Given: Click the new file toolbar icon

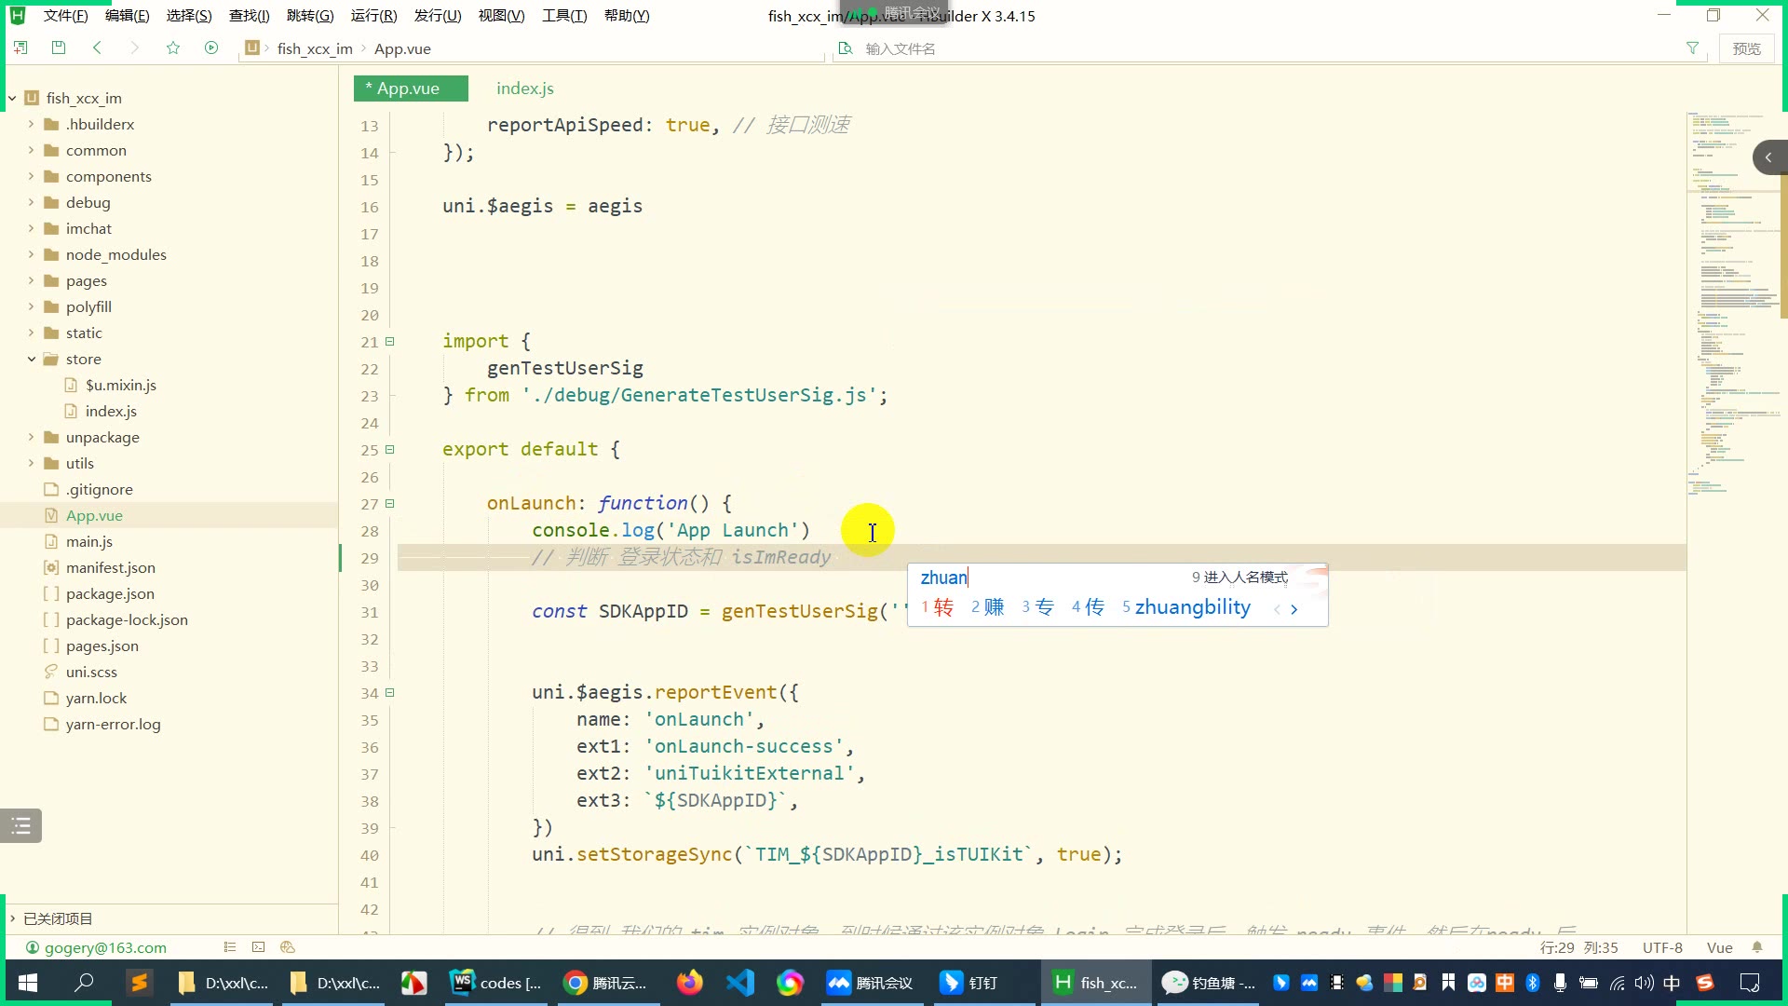Looking at the screenshot, I should pos(20,48).
